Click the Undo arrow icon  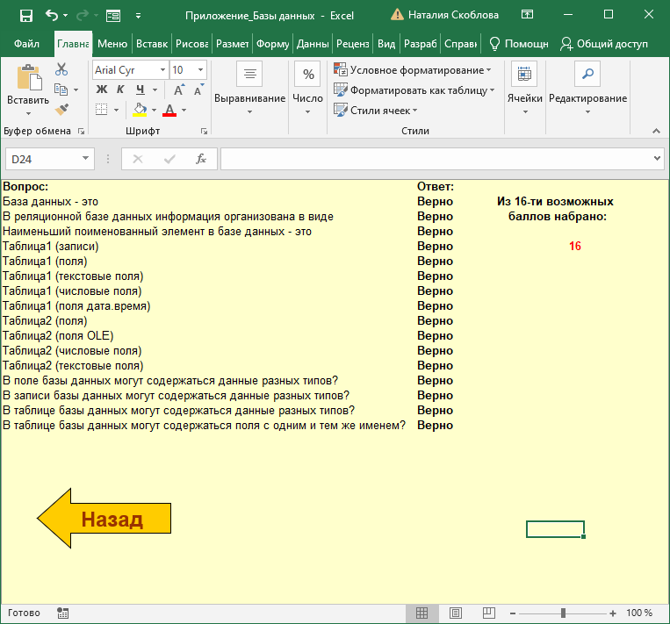[52, 16]
